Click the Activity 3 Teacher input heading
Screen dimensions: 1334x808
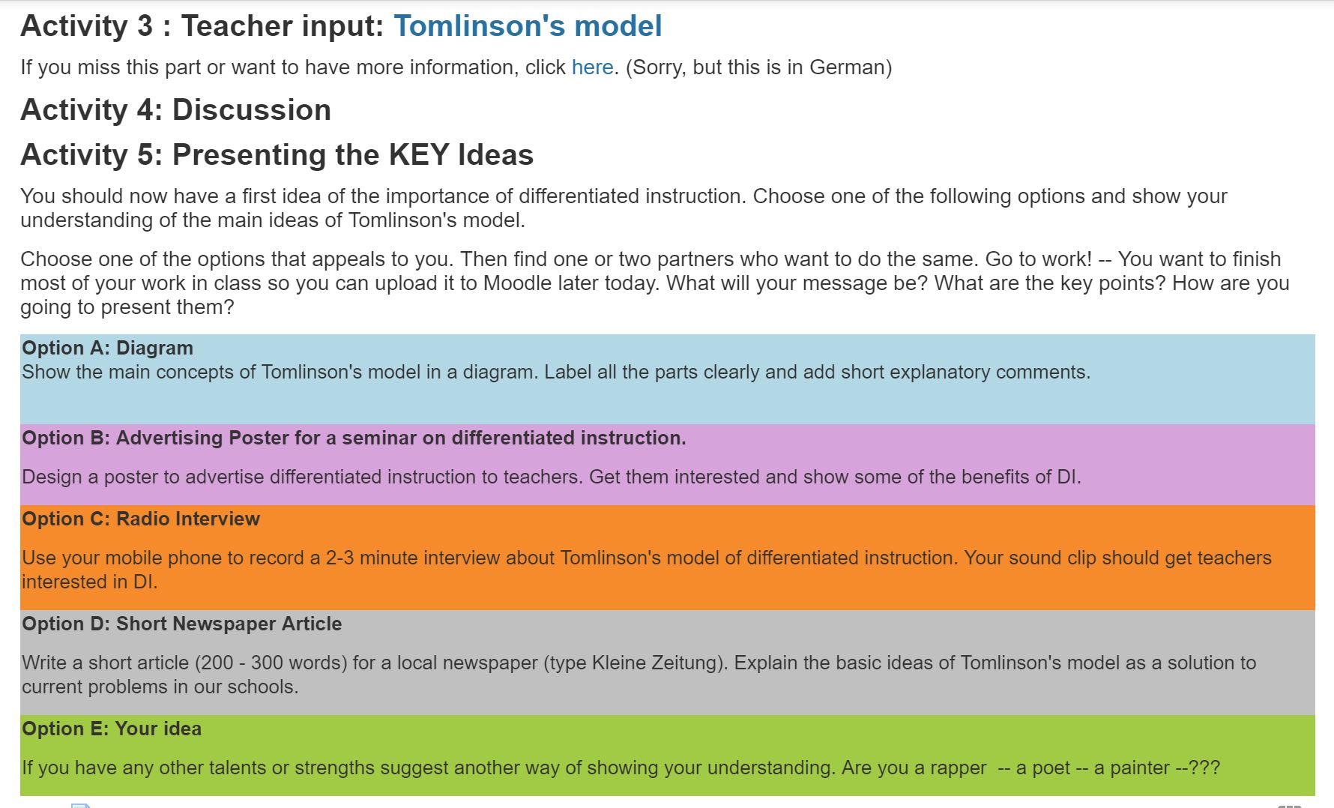[x=202, y=26]
